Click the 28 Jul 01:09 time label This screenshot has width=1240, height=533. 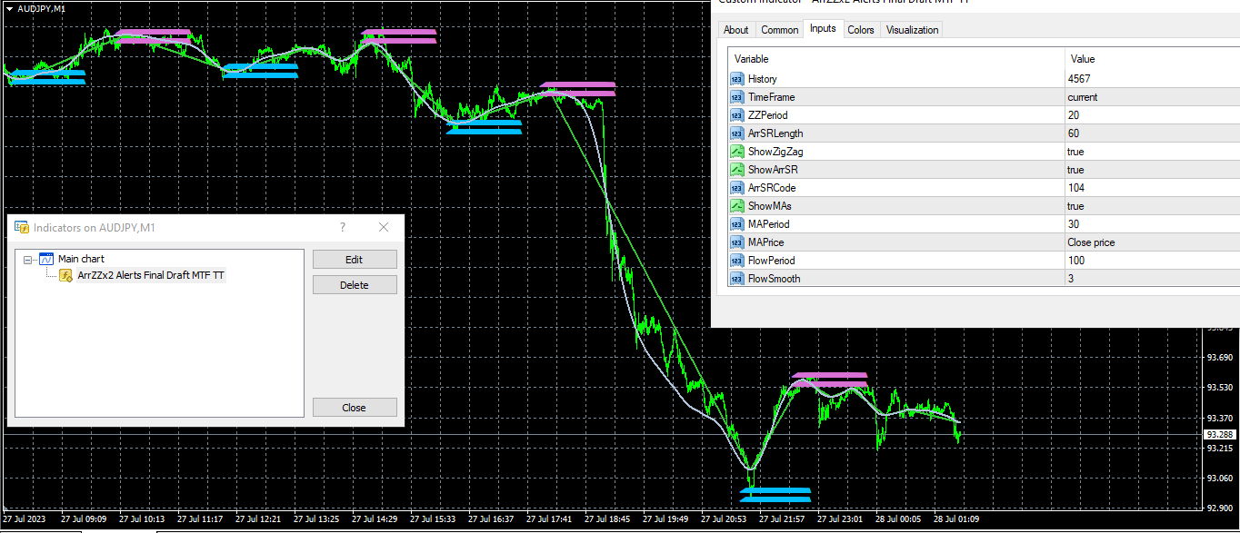(x=956, y=519)
